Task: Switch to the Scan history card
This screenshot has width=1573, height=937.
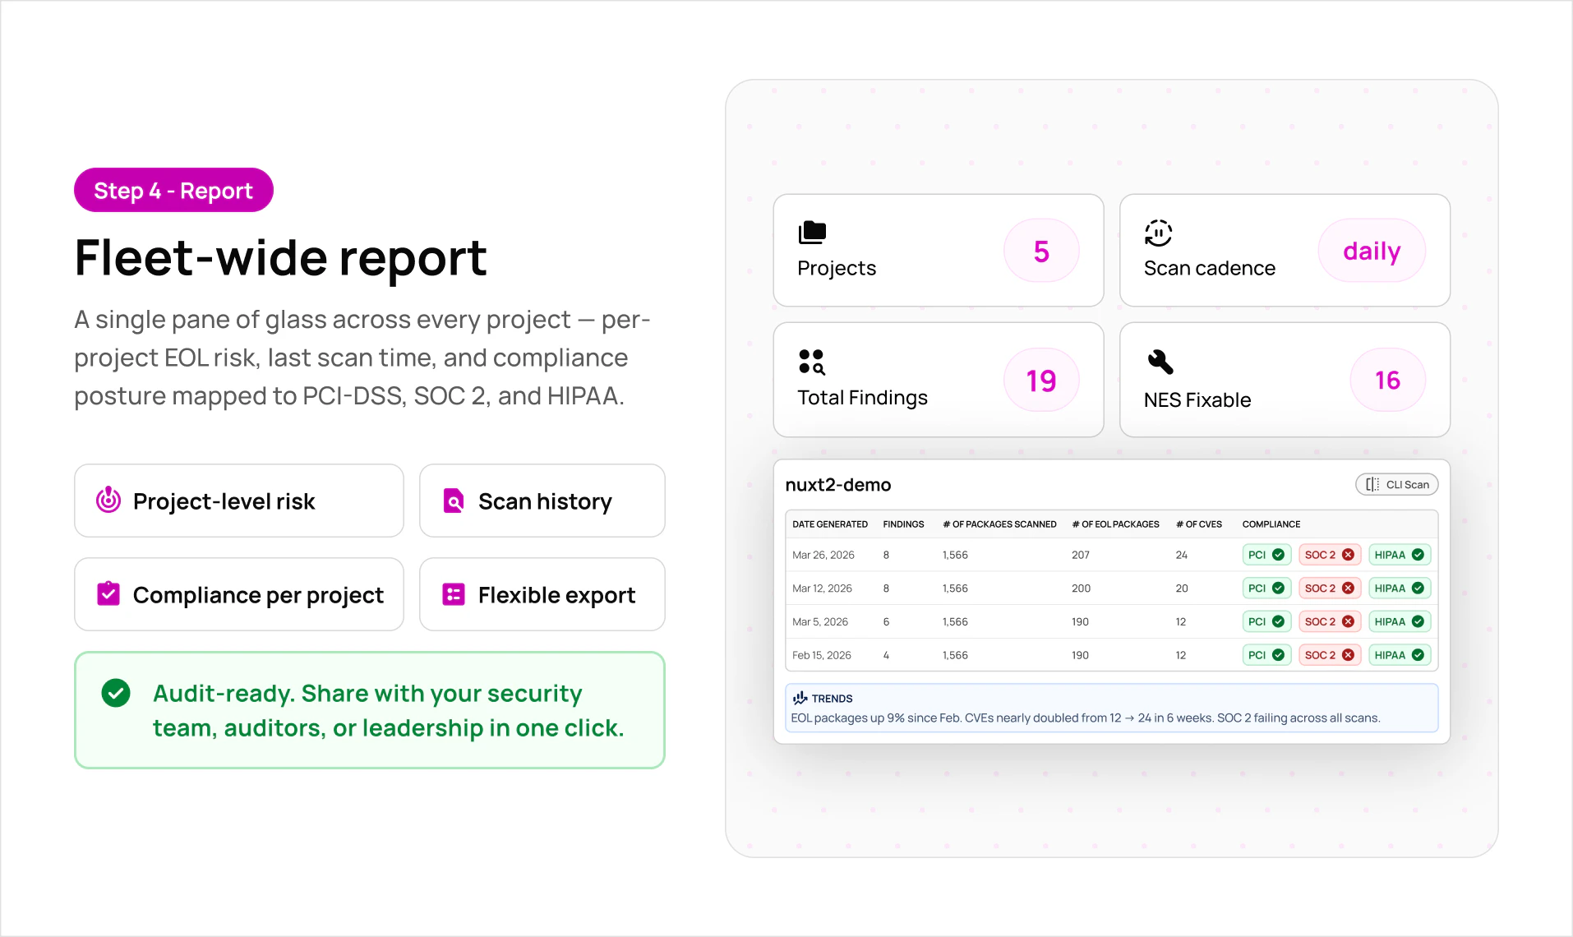Action: 542,500
